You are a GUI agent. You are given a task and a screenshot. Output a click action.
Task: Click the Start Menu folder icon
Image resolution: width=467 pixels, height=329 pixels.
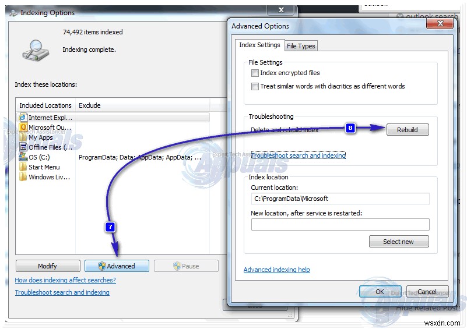(x=23, y=167)
